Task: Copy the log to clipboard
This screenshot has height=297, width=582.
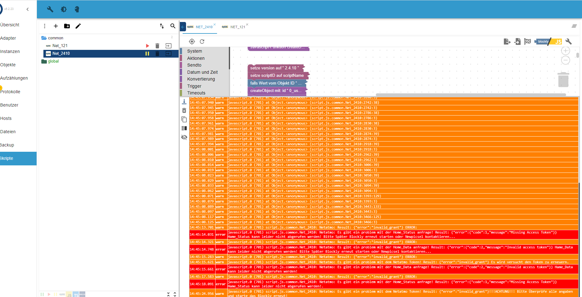Action: coord(184,119)
